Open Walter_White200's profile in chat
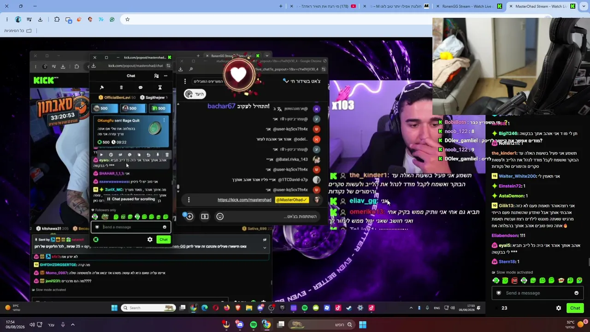 [x=517, y=176]
